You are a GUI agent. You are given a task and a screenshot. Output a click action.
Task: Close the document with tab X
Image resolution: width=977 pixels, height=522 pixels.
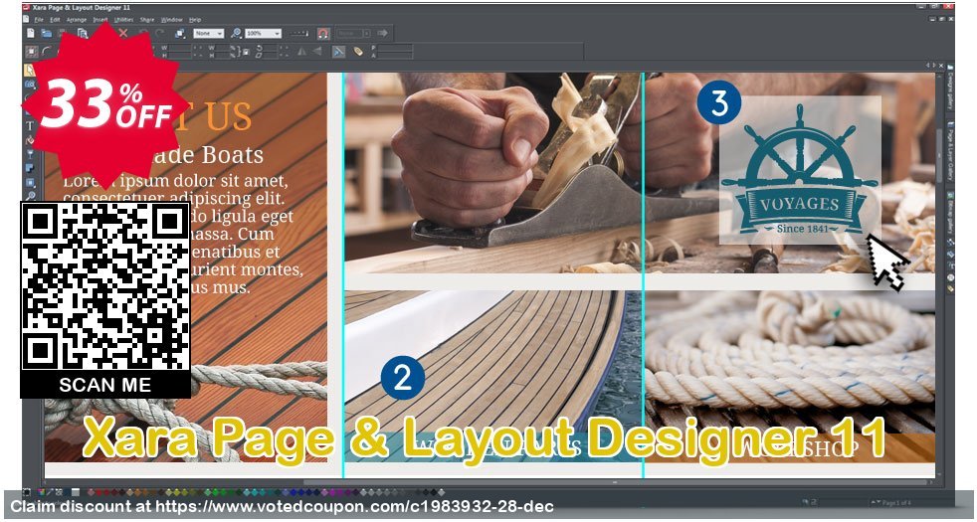click(x=939, y=65)
